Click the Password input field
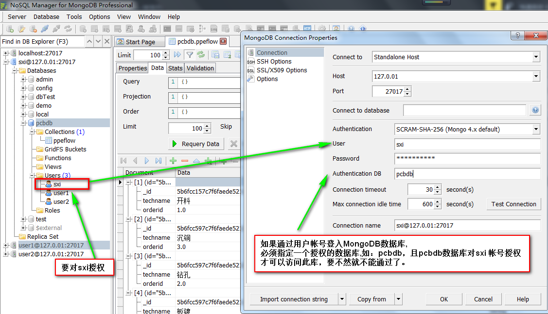The height and width of the screenshot is (314, 548). pos(467,158)
